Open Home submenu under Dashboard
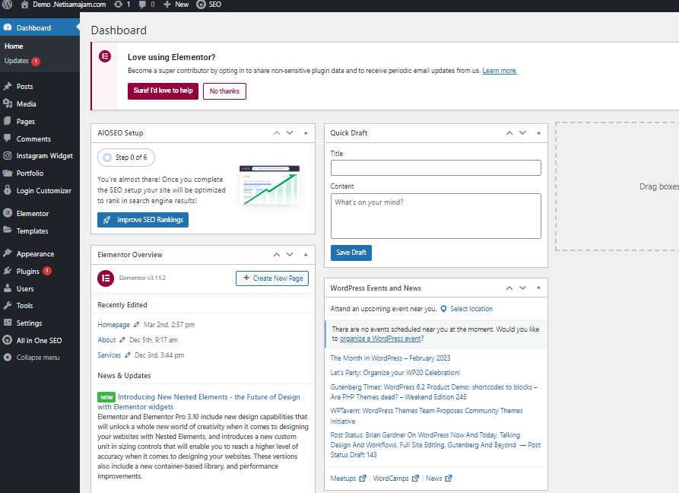The height and width of the screenshot is (493, 679). tap(14, 46)
